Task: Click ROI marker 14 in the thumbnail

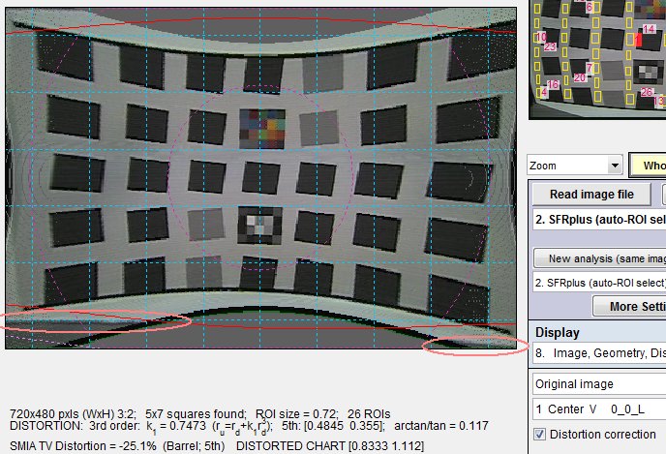Action: point(649,29)
